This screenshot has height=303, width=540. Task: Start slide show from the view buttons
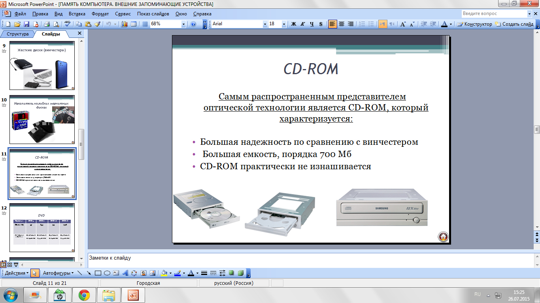coord(16,265)
